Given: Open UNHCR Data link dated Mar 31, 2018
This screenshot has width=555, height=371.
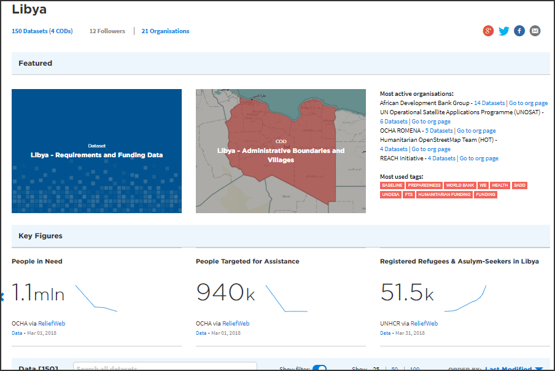Looking at the screenshot, I should pyautogui.click(x=385, y=332).
